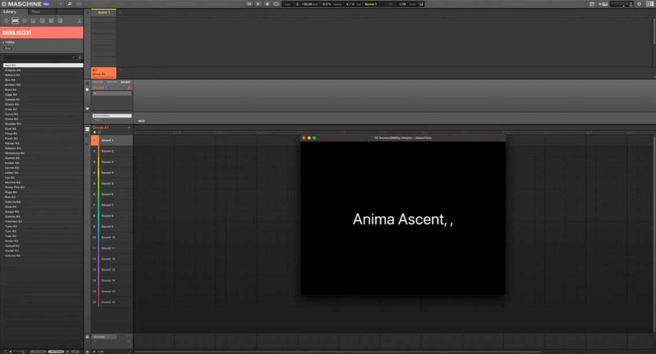656x354 pixels.
Task: Toggle the user content icon in Library
Action: pos(79,21)
